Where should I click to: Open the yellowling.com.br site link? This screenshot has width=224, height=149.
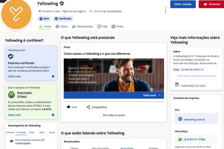(x=196, y=119)
